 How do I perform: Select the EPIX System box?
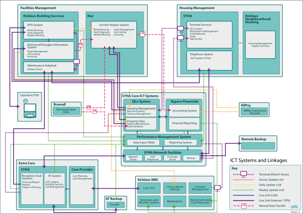click(49, 30)
